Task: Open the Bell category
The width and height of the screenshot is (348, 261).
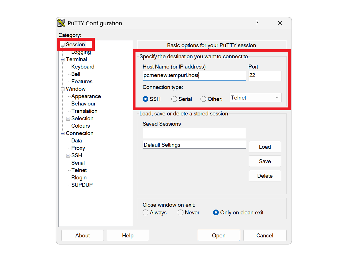Action: [x=76, y=74]
